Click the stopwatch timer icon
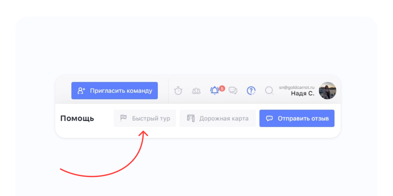393x196 pixels. click(178, 90)
